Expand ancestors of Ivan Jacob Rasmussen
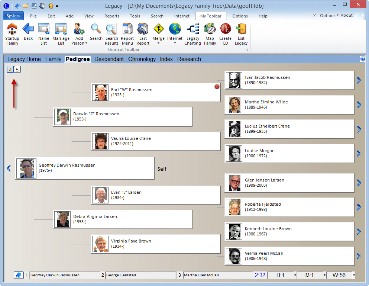Image resolution: width=369 pixels, height=286 pixels. click(x=359, y=80)
